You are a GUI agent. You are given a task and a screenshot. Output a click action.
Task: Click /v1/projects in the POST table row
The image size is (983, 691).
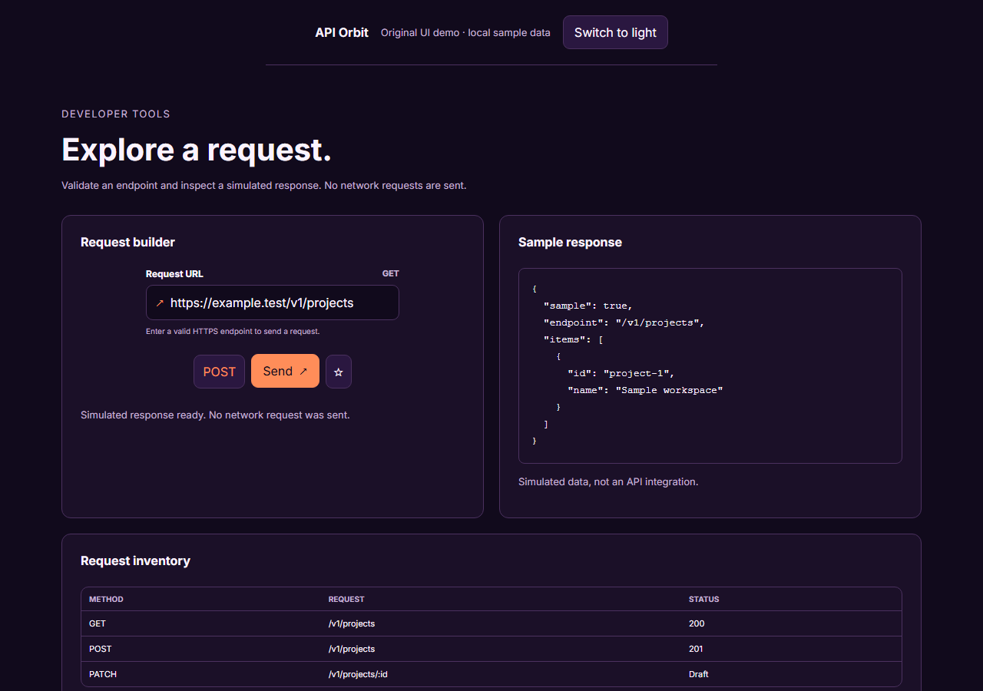tap(352, 649)
